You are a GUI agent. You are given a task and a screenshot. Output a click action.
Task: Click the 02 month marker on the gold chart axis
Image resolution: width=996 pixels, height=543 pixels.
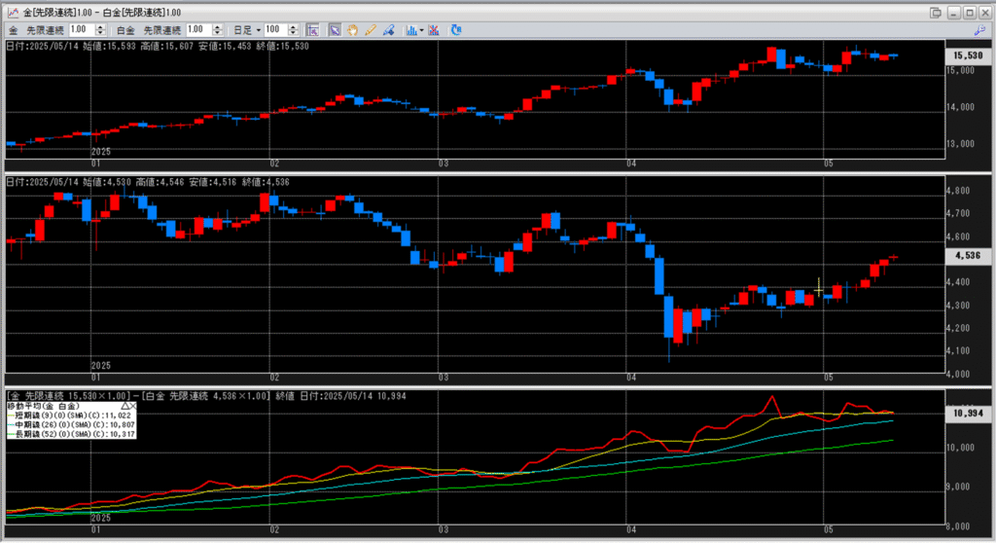274,163
